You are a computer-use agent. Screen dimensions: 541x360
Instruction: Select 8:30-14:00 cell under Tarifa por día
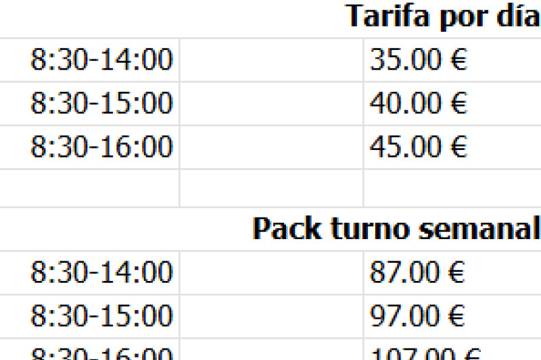pyautogui.click(x=101, y=60)
